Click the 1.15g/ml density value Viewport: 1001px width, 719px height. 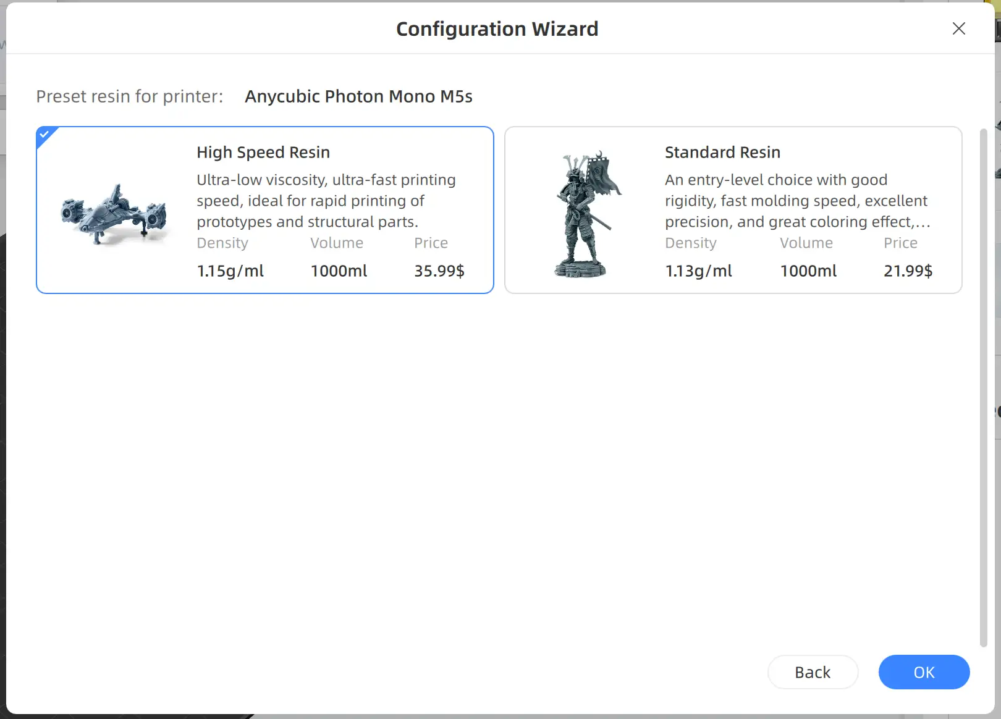230,271
